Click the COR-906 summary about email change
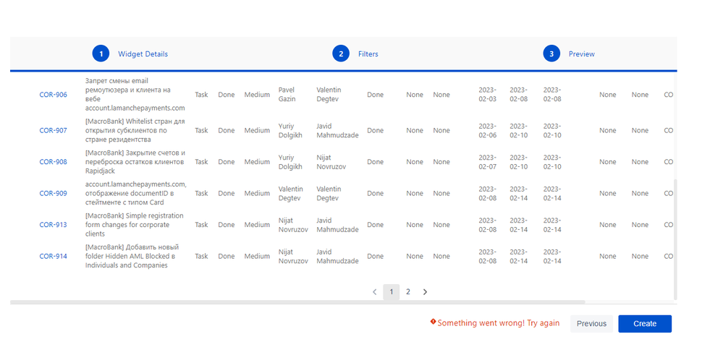The width and height of the screenshot is (723, 355). [x=135, y=95]
